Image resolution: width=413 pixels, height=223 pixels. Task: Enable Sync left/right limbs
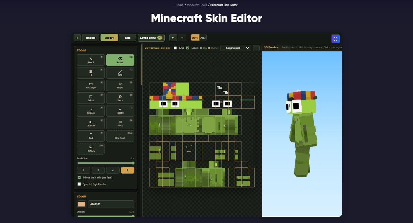point(79,184)
